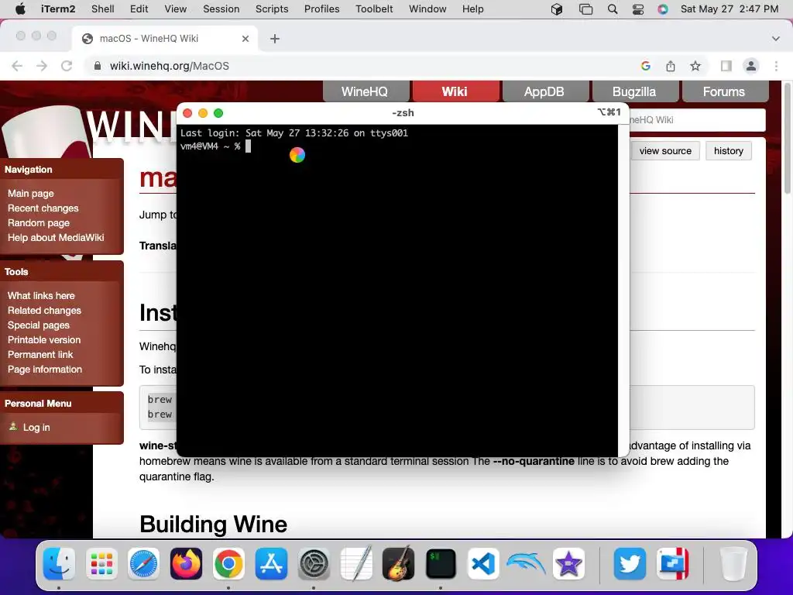Switch to the AppDB site tab
The height and width of the screenshot is (595, 793).
point(544,91)
